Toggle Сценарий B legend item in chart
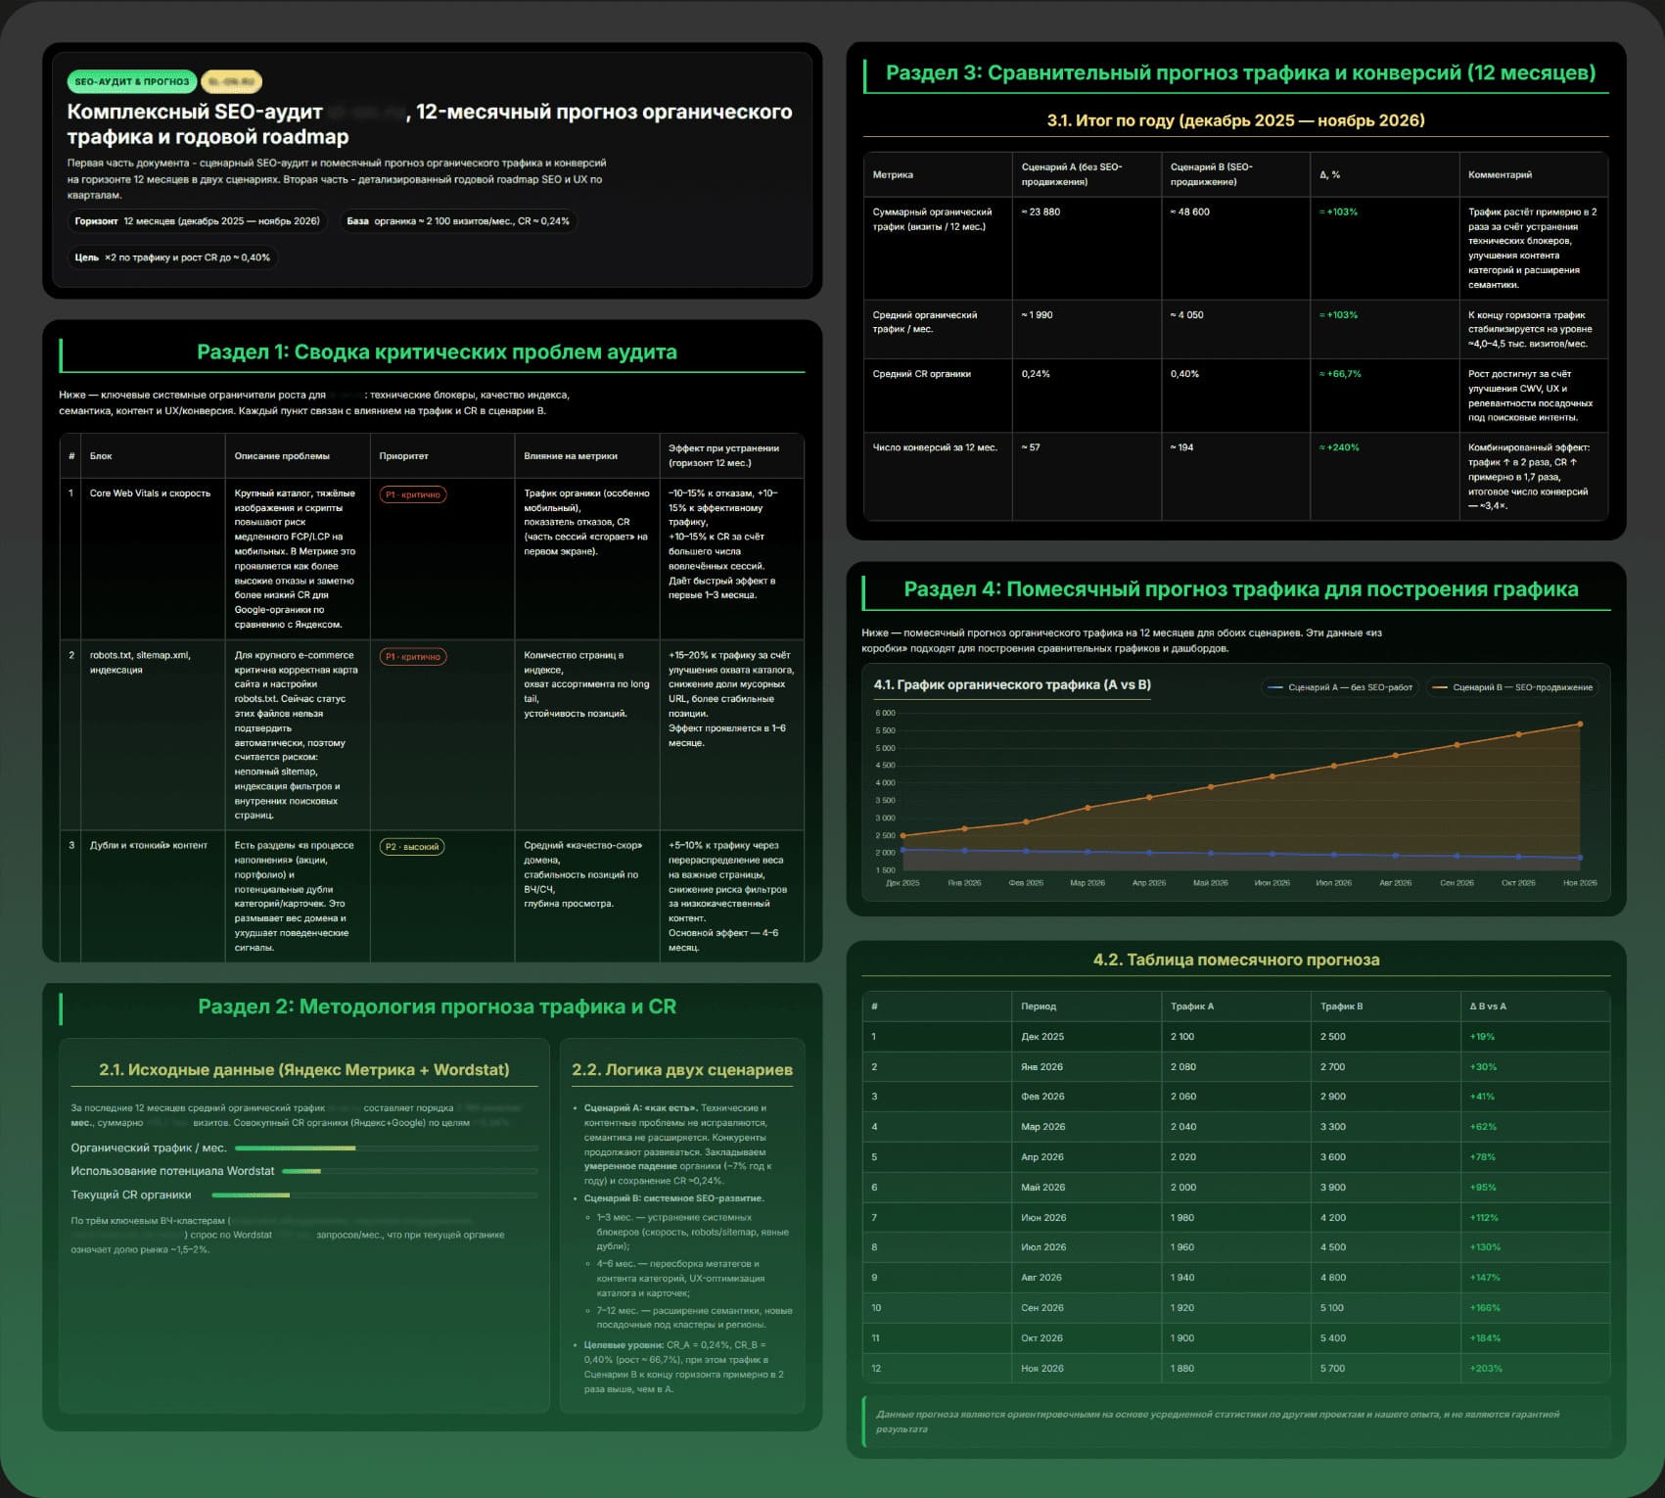The width and height of the screenshot is (1665, 1498). pyautogui.click(x=1512, y=687)
